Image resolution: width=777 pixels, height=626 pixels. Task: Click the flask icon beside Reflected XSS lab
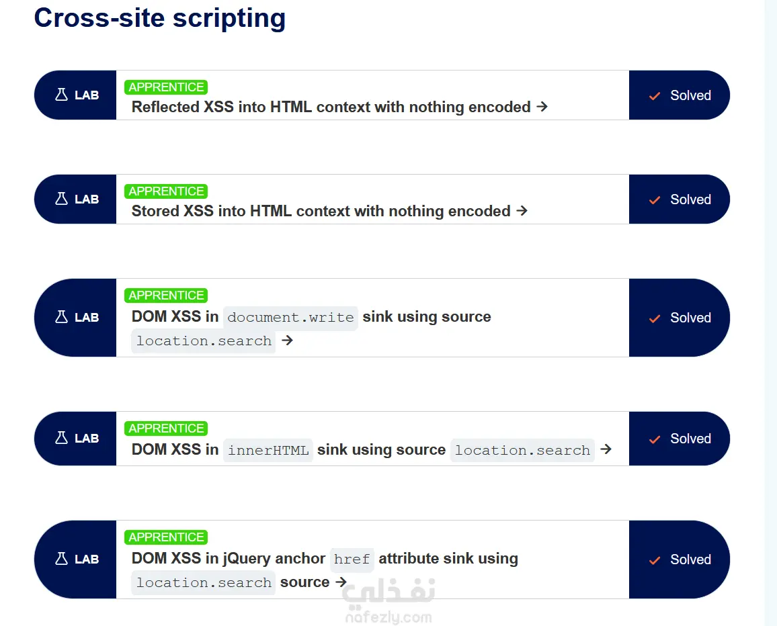tap(61, 95)
